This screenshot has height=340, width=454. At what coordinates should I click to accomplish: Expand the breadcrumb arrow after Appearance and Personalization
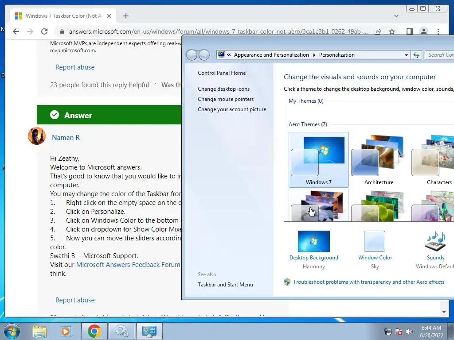tap(314, 55)
